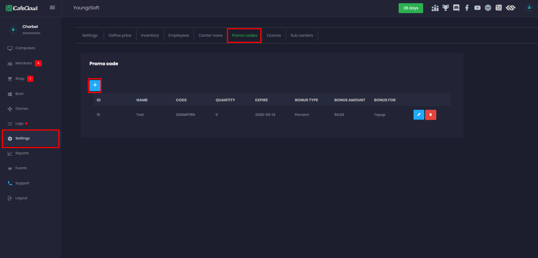This screenshot has height=258, width=538.
Task: Click the blue add promo code button
Action: [95, 85]
